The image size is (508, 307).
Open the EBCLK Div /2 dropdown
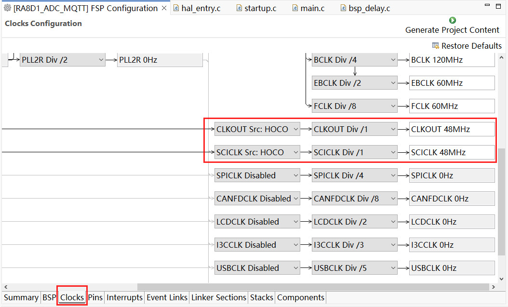pos(354,83)
